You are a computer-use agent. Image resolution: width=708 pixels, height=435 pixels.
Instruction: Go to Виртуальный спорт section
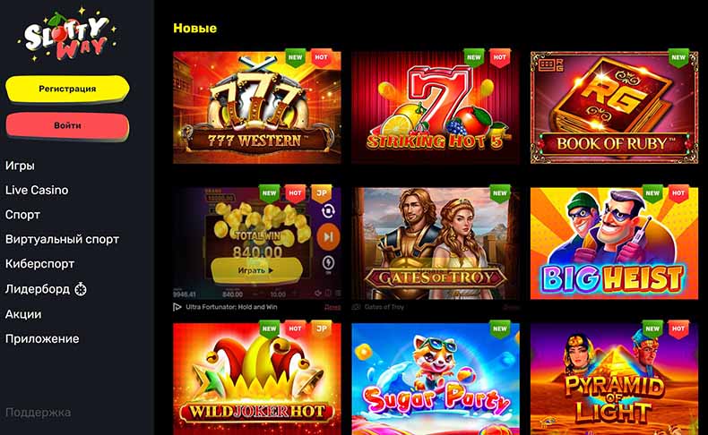click(x=63, y=239)
